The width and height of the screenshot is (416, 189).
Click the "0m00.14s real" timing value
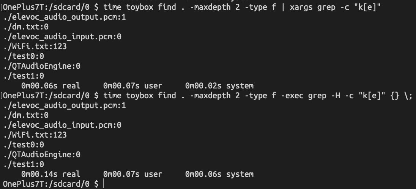pyautogui.click(x=50, y=174)
